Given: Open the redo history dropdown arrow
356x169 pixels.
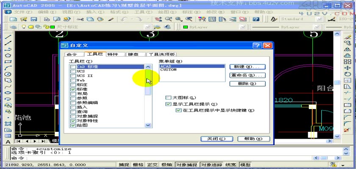Looking at the screenshot, I should [x=147, y=19].
